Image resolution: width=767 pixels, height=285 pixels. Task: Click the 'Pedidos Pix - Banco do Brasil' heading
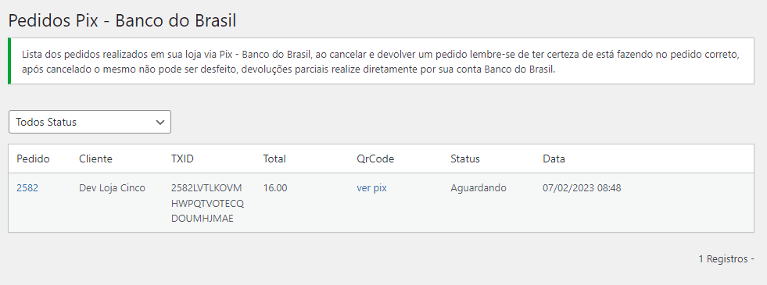point(122,21)
